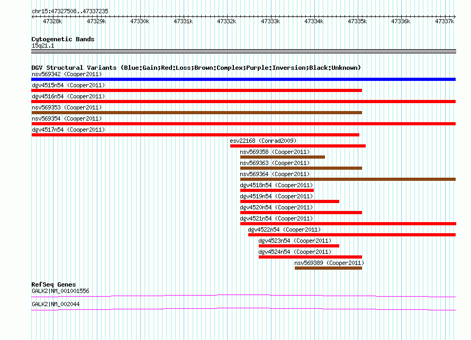Viewport: 471px width, 340px height.
Task: Click the brown nsv569363 variant bar
Action: tap(301, 168)
